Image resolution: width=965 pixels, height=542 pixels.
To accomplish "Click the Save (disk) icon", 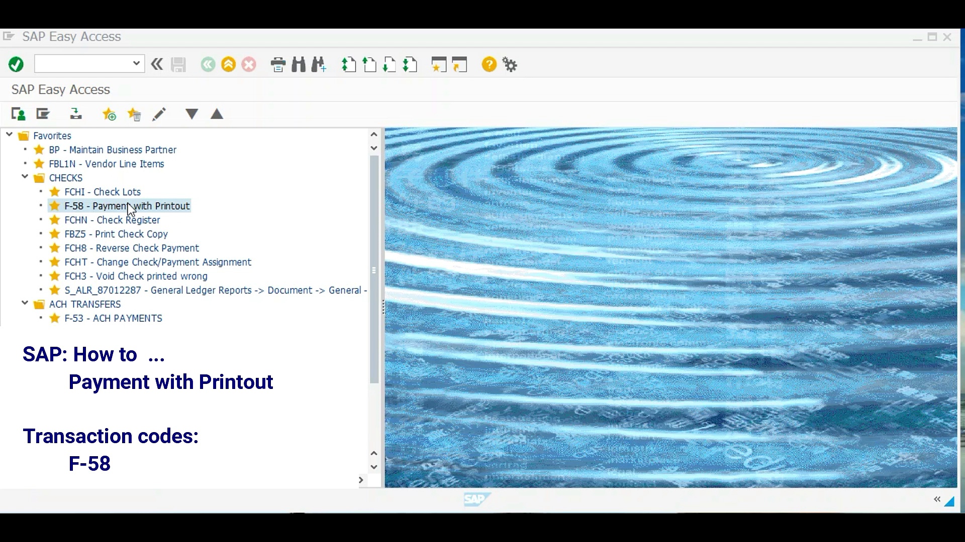I will [x=178, y=64].
